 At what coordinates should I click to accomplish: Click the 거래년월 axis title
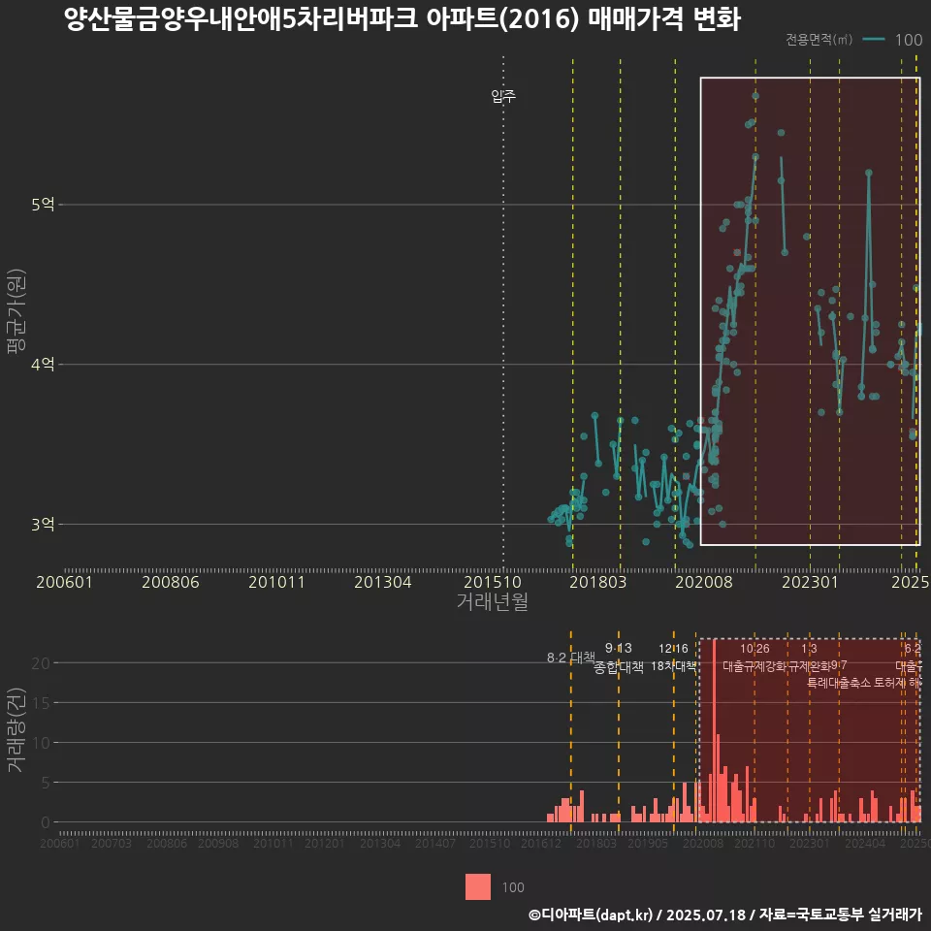pos(493,601)
